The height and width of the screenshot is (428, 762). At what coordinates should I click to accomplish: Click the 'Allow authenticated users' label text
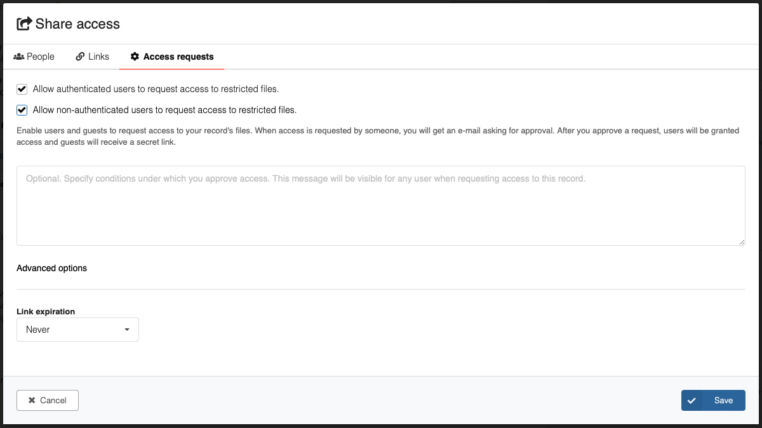click(156, 89)
